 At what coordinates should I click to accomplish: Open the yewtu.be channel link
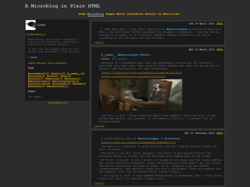(x=138, y=143)
